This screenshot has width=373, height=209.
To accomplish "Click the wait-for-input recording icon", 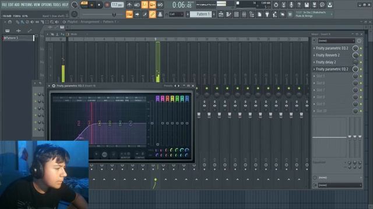I will coord(137,5).
